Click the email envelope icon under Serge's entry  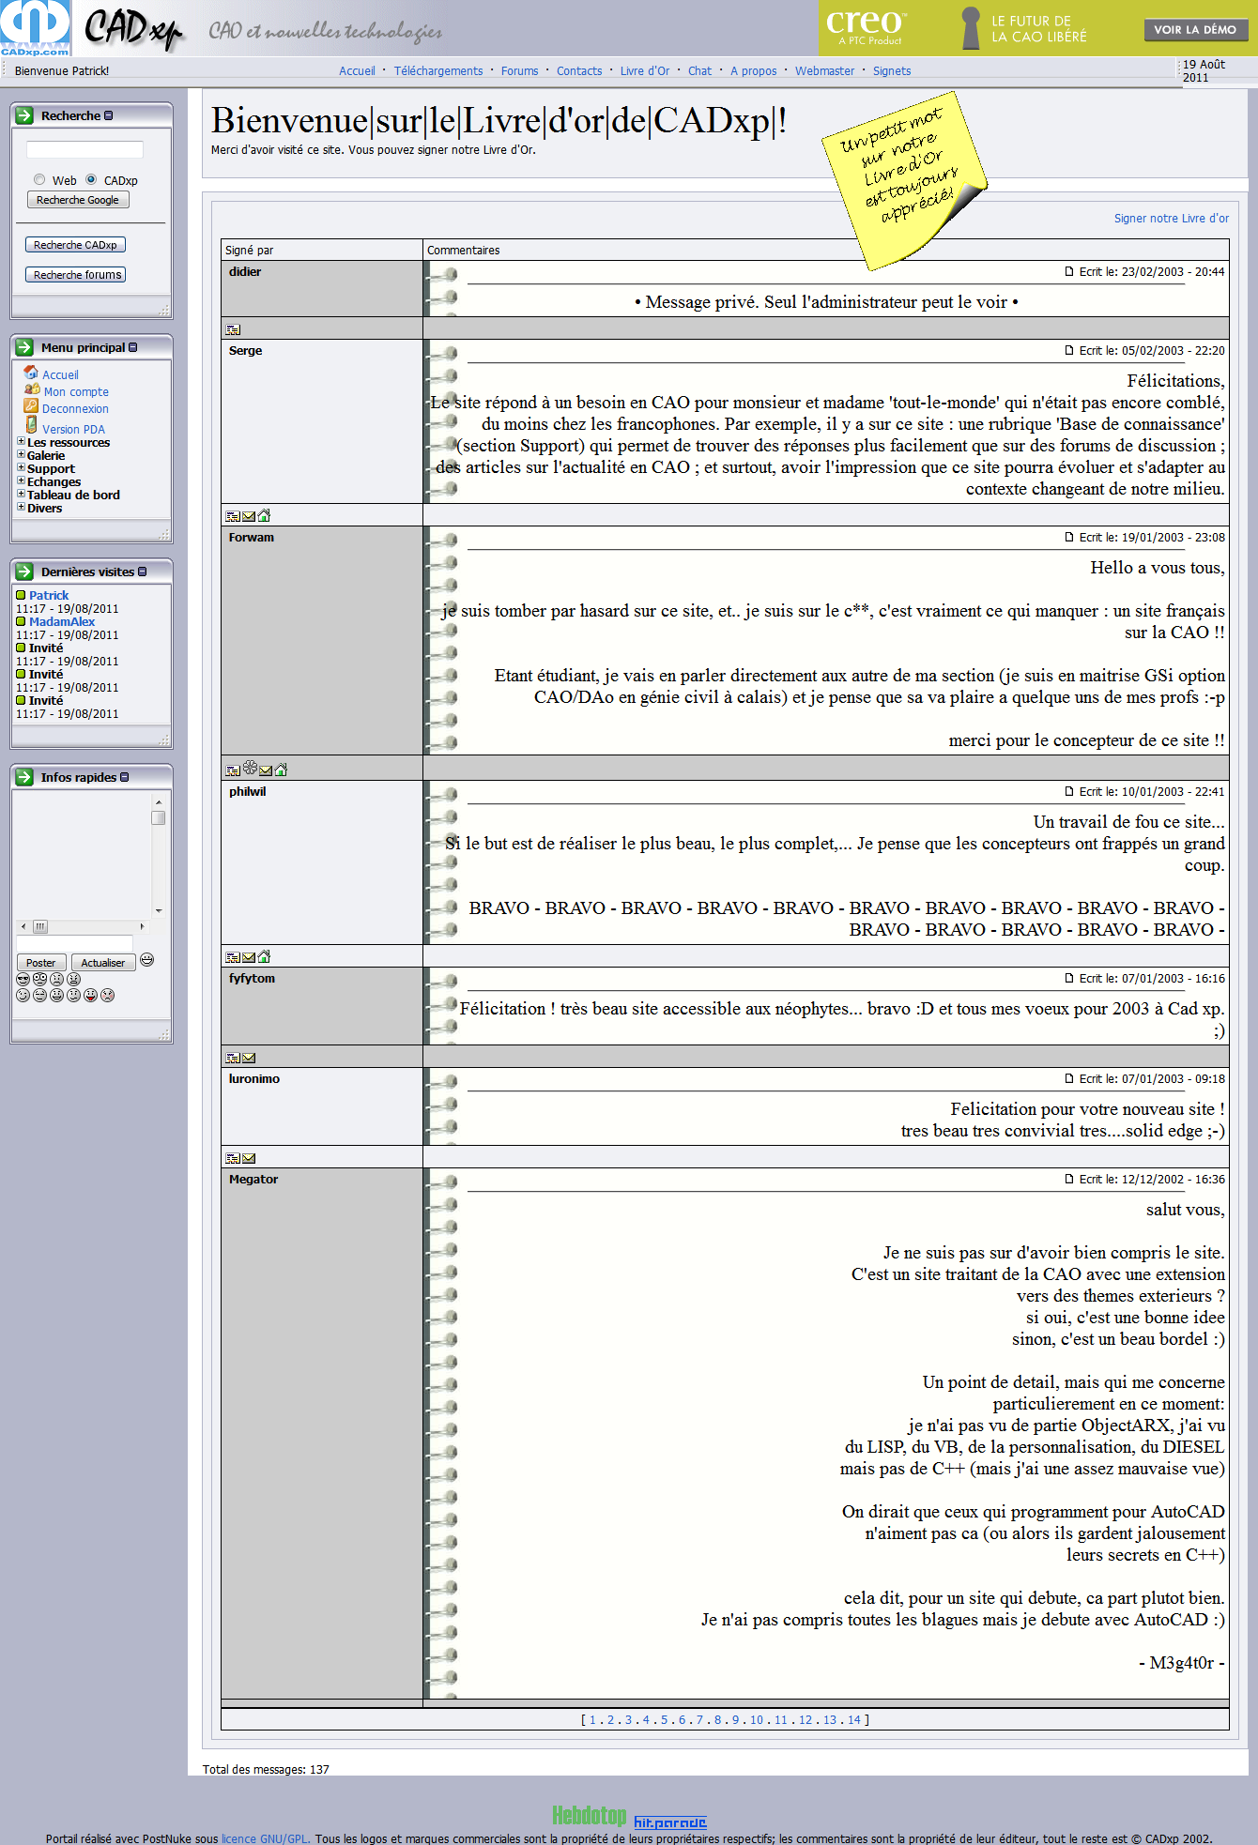tap(249, 516)
